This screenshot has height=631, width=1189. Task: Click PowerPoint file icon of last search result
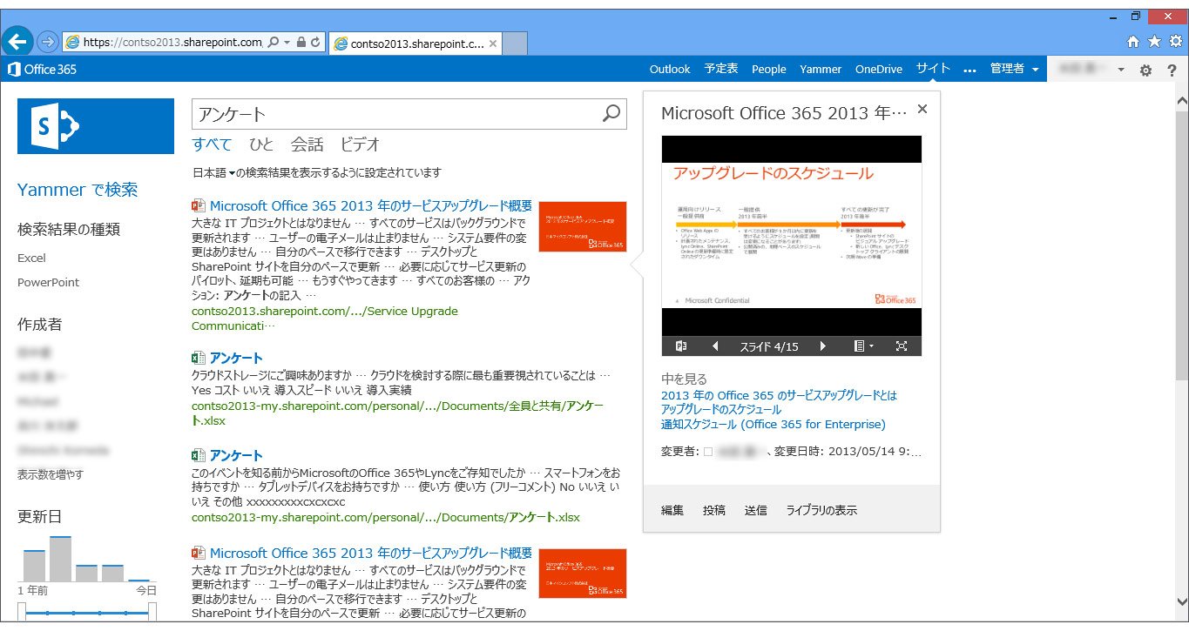(198, 553)
